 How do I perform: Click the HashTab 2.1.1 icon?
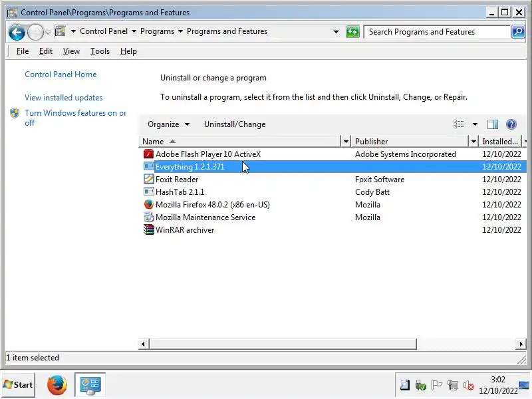pyautogui.click(x=148, y=192)
